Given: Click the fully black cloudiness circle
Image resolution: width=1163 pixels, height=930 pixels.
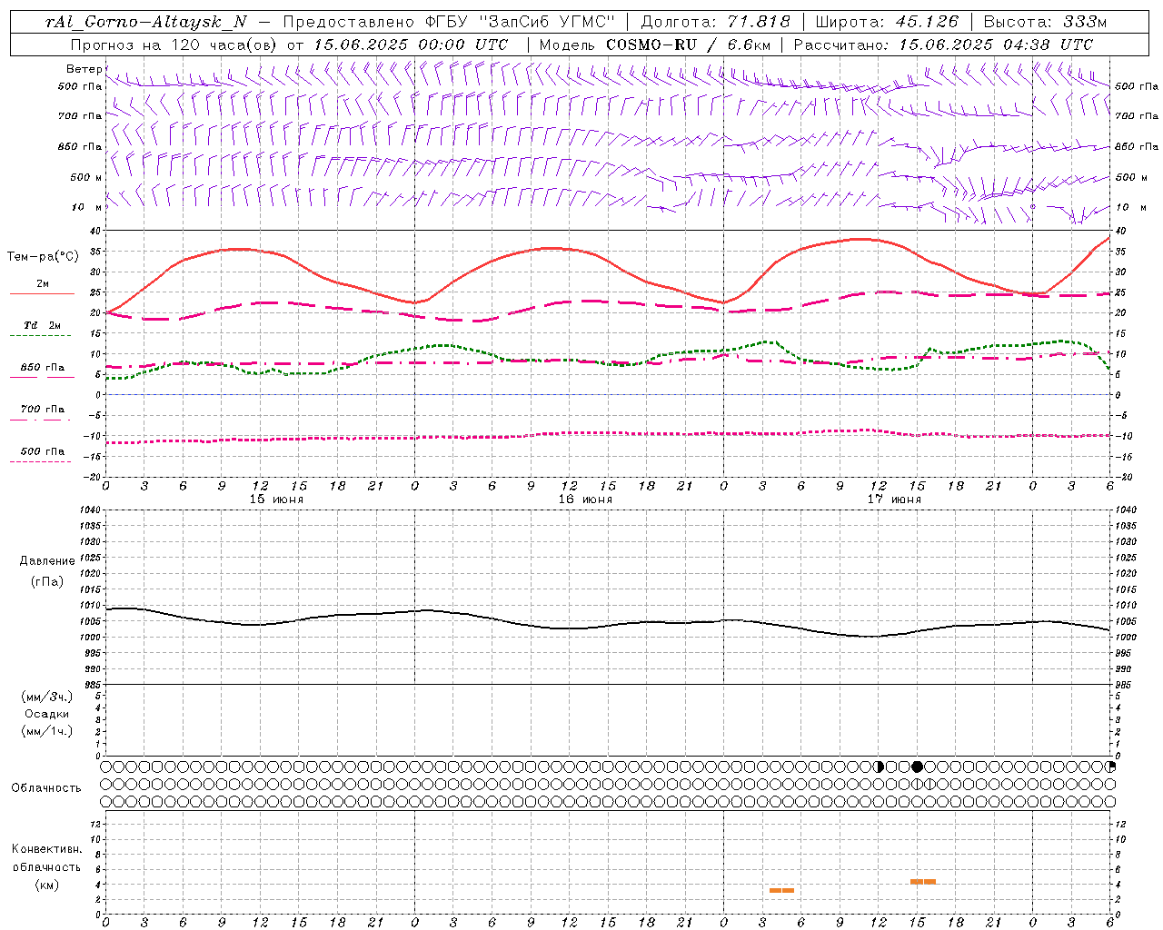Looking at the screenshot, I should tap(918, 767).
